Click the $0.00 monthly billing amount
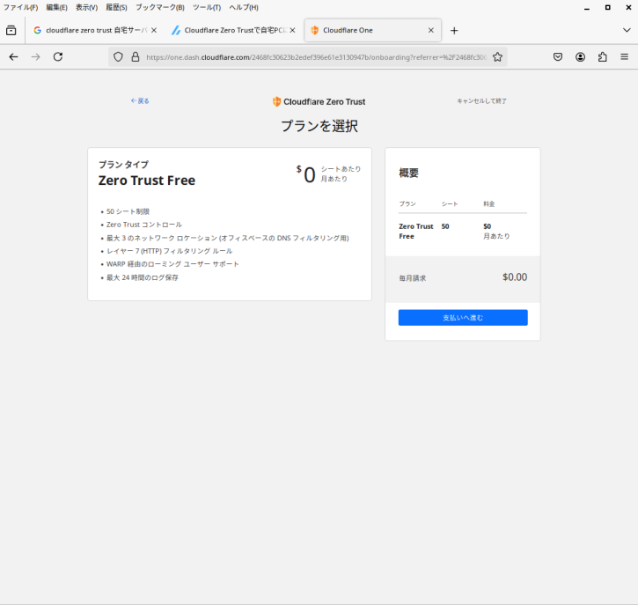The width and height of the screenshot is (638, 605). point(515,277)
